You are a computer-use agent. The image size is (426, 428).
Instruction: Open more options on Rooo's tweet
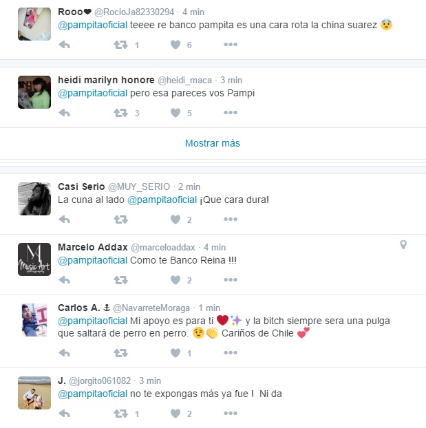231,45
